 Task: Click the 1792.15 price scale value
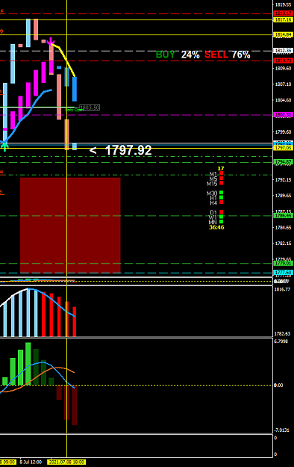pos(283,179)
